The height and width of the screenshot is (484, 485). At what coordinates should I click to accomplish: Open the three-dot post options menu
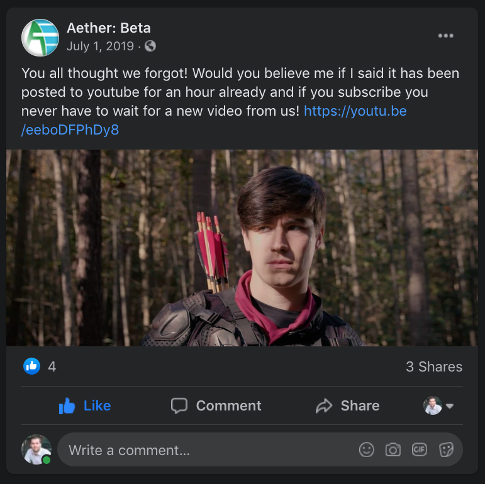(445, 36)
